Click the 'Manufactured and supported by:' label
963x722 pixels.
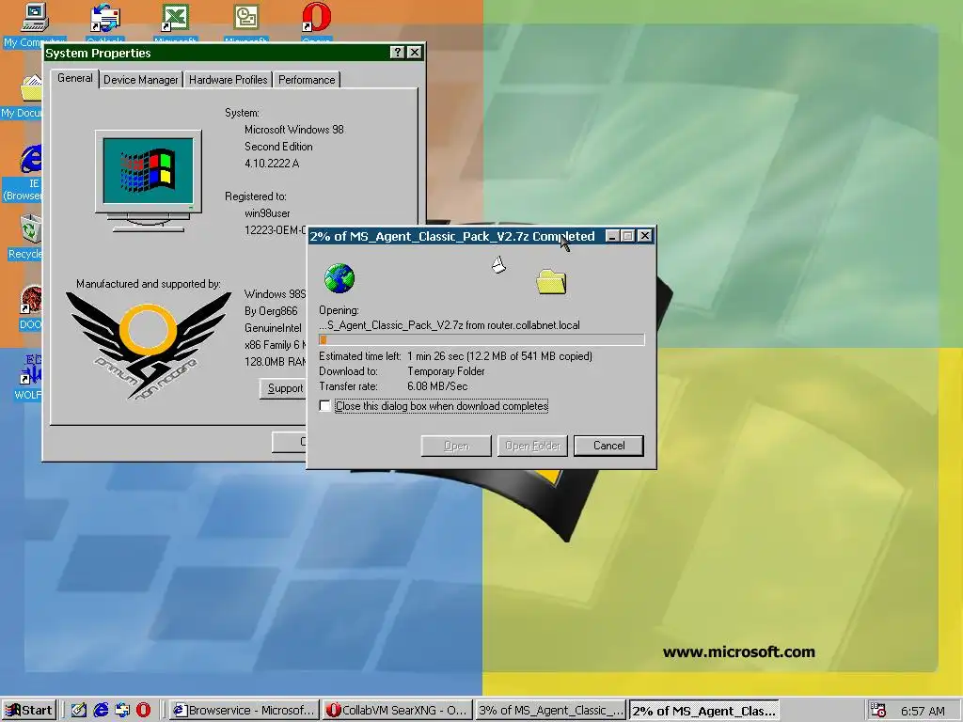pyautogui.click(x=148, y=284)
